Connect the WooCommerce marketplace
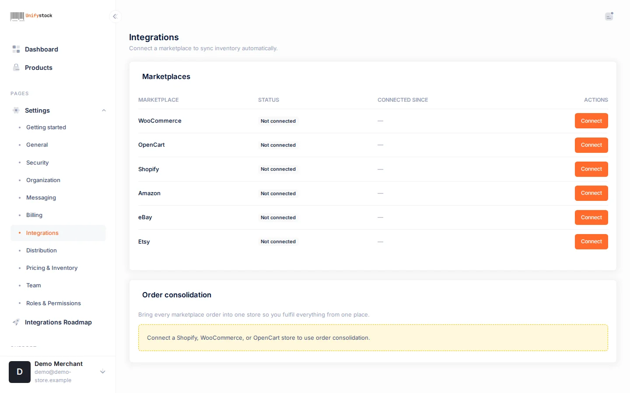 pos(591,121)
